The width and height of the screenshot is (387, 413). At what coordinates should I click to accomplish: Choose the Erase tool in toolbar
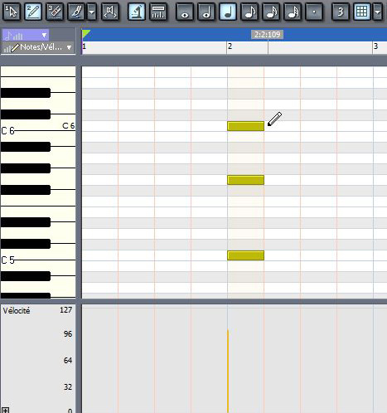55,12
